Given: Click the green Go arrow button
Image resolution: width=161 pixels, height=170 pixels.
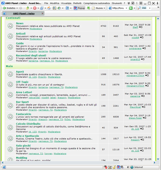Looking at the screenshot, I should tap(131, 8).
